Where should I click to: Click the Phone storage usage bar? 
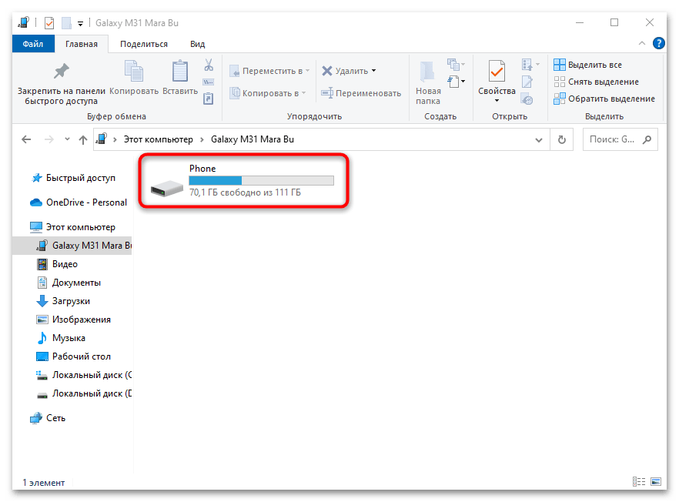[x=261, y=180]
